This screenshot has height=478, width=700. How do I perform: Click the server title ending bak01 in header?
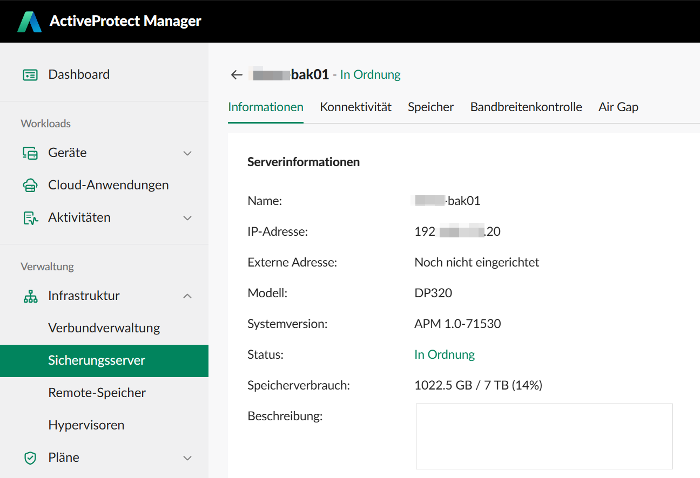(x=290, y=74)
